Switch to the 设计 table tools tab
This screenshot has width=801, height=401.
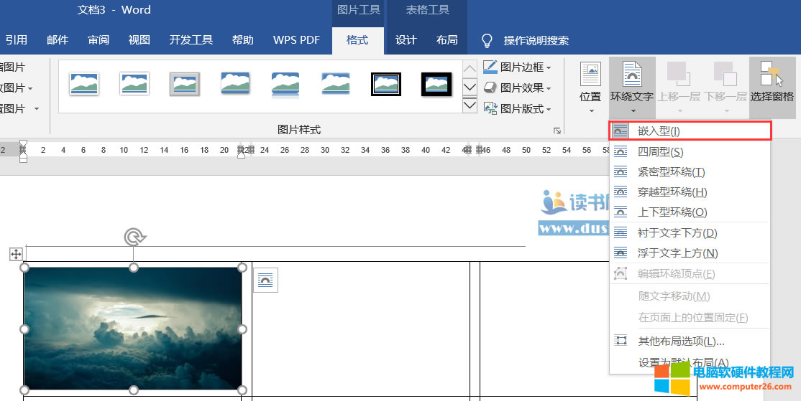(406, 40)
